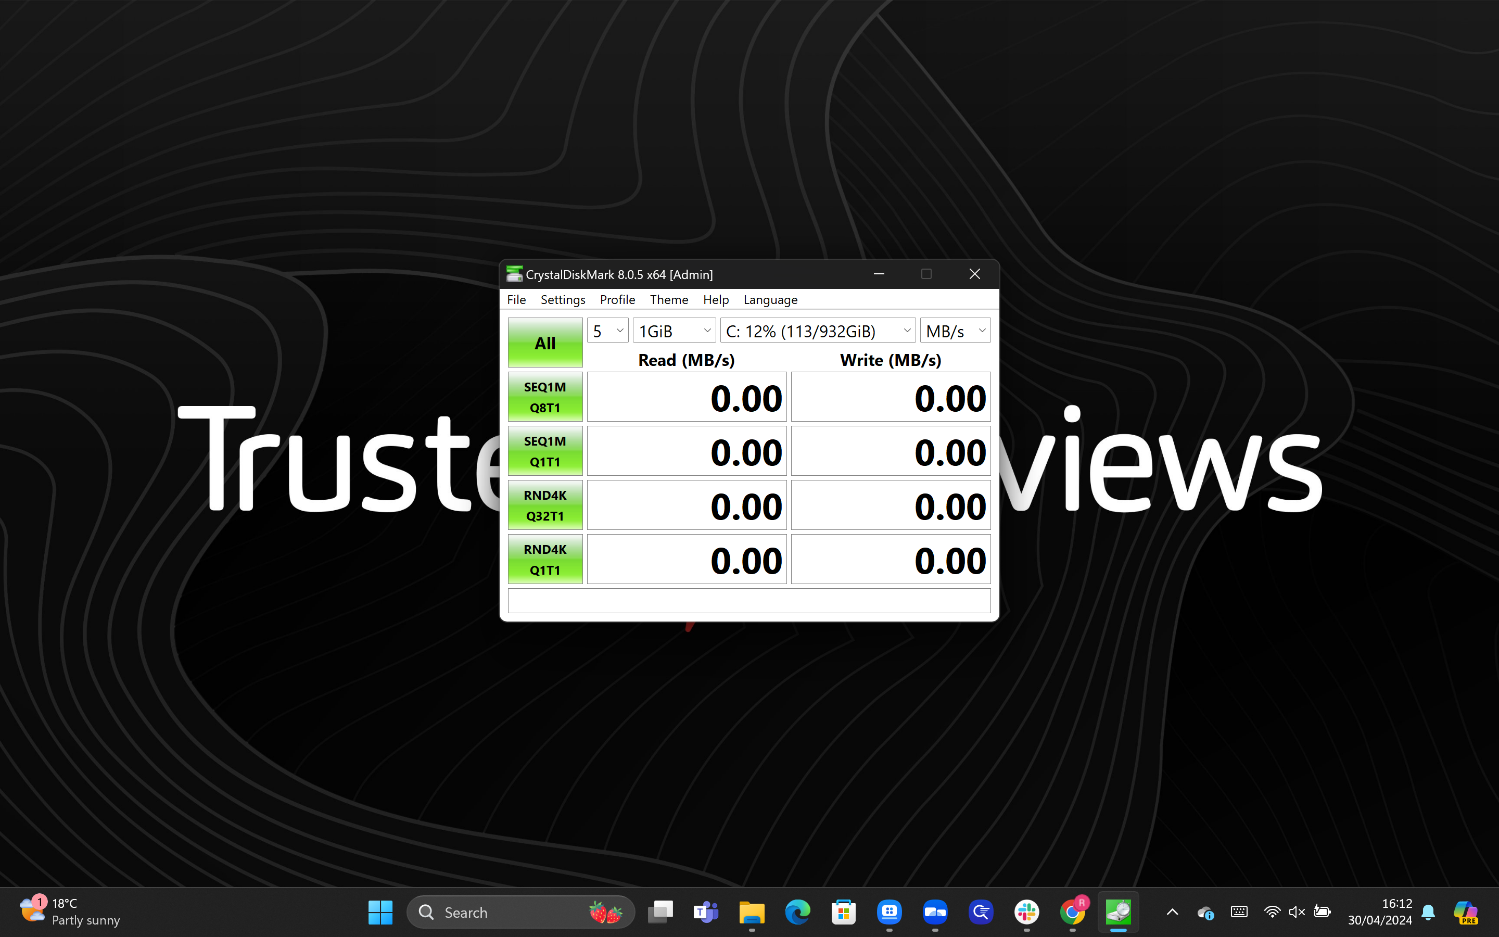The height and width of the screenshot is (937, 1499).
Task: Start all benchmarks with the All button
Action: (545, 343)
